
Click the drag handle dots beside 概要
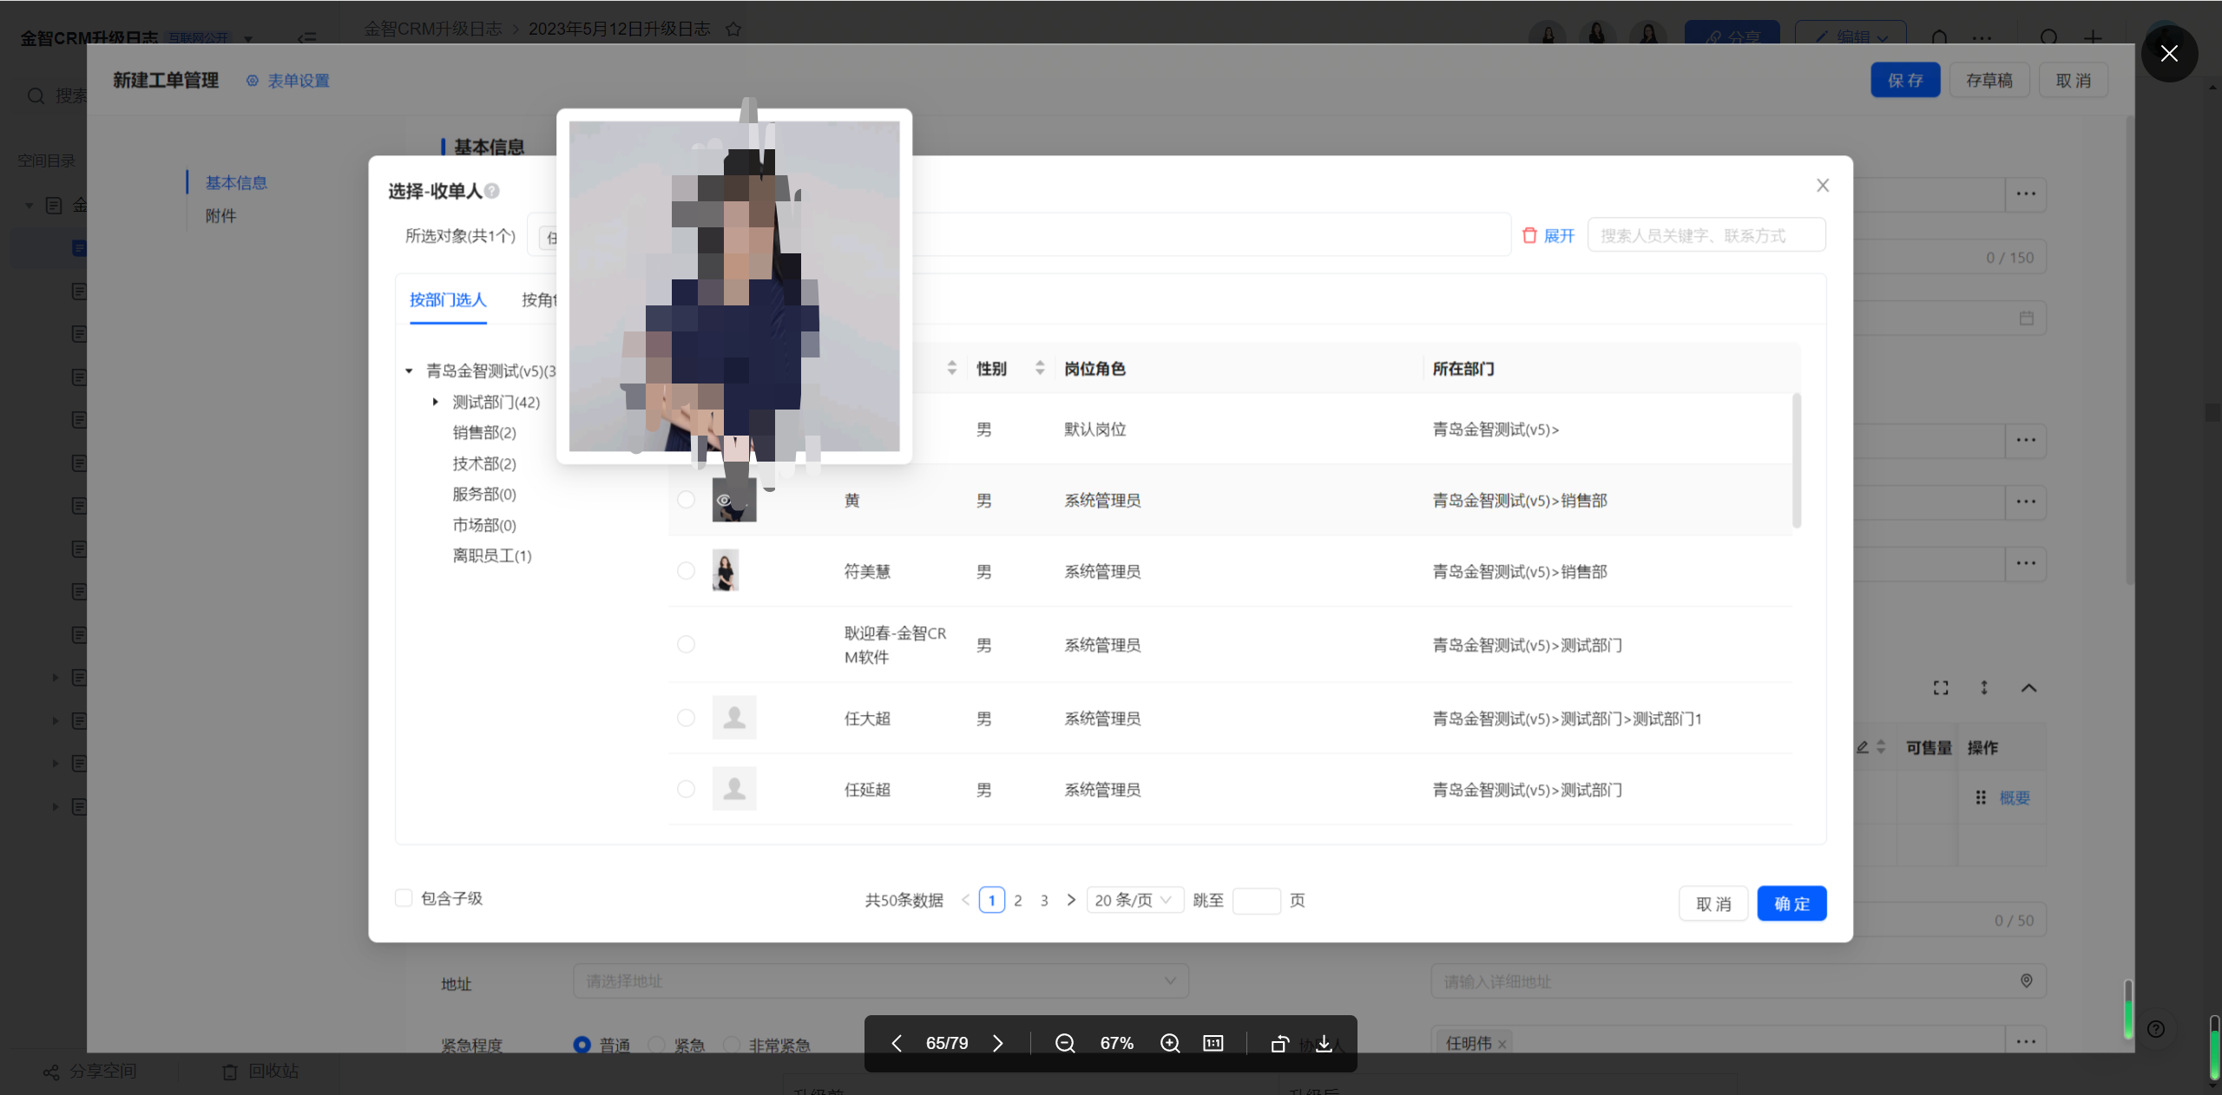[1981, 797]
